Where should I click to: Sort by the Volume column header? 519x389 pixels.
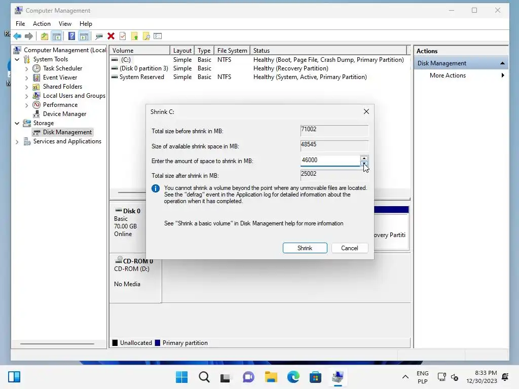click(140, 50)
